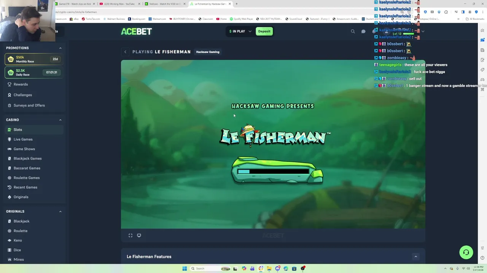The height and width of the screenshot is (273, 487).
Task: Open the site search magnifier icon
Action: coord(353,31)
